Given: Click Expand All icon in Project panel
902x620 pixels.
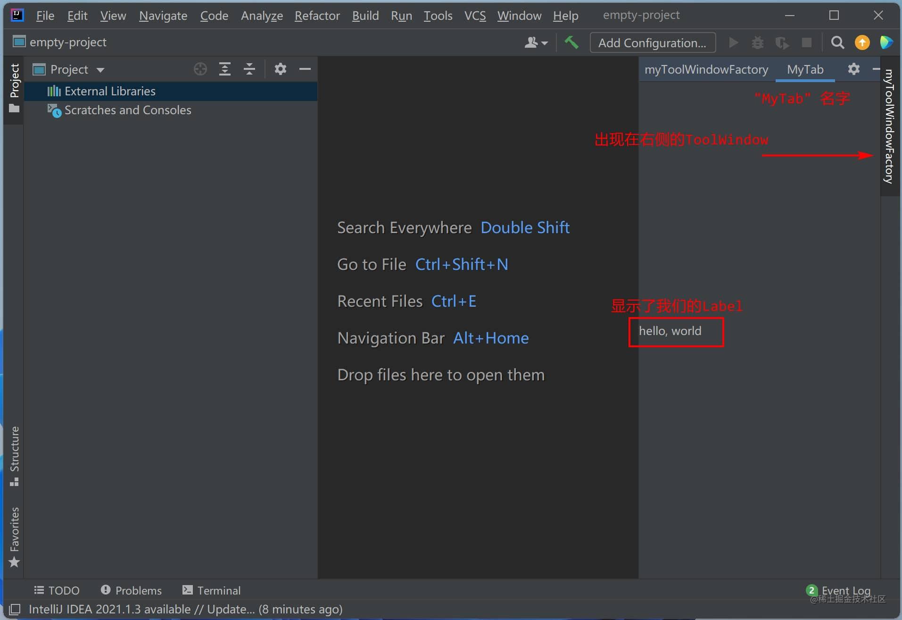Looking at the screenshot, I should (x=225, y=69).
